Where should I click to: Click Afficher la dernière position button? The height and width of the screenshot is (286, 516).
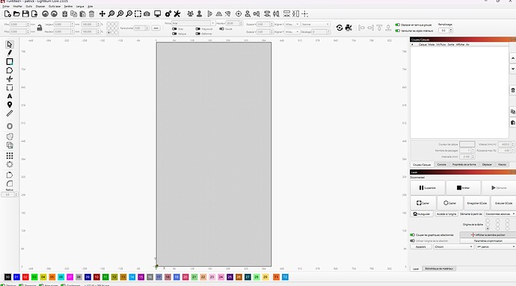tap(488, 234)
